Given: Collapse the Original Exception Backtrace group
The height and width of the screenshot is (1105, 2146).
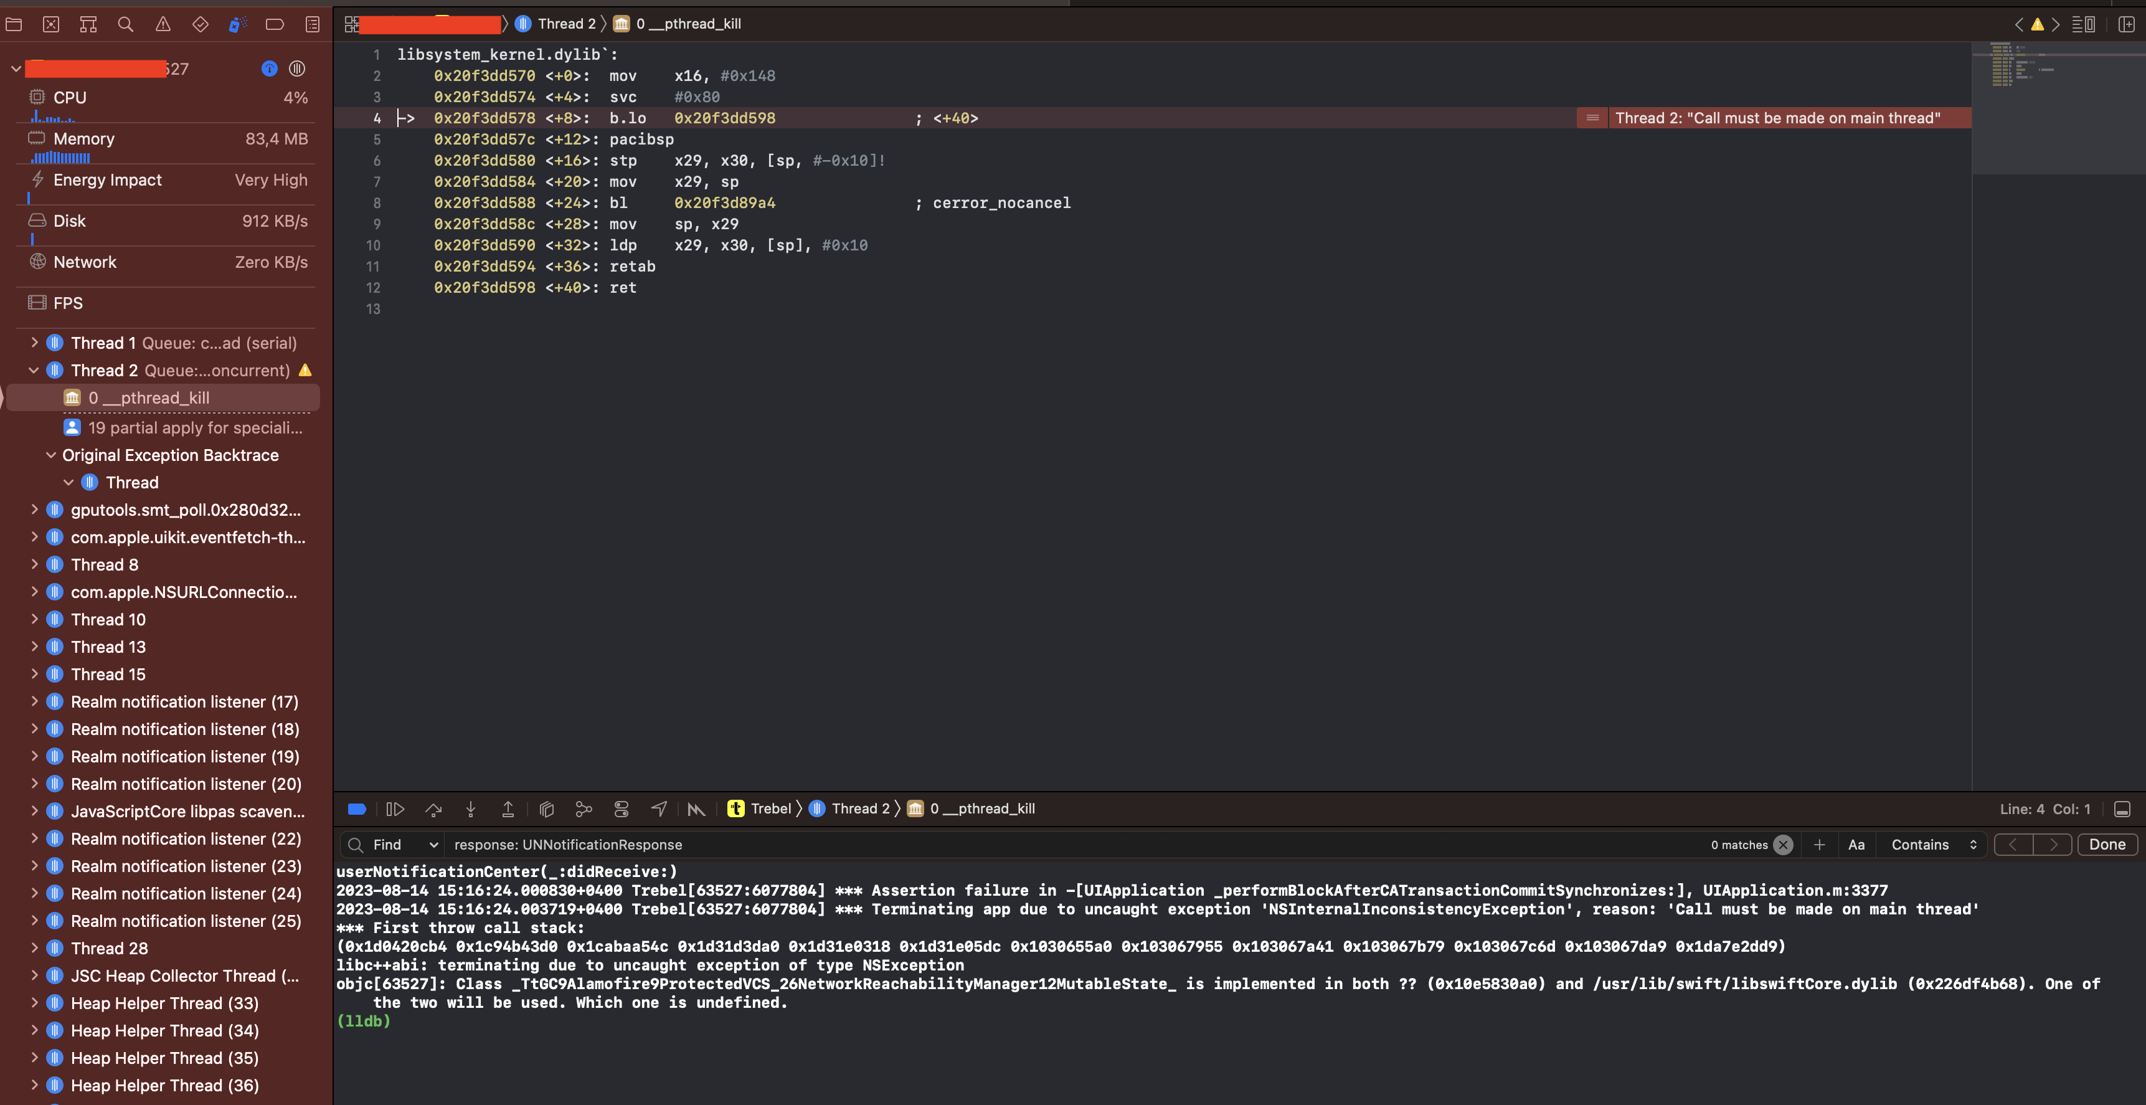Looking at the screenshot, I should click(51, 455).
